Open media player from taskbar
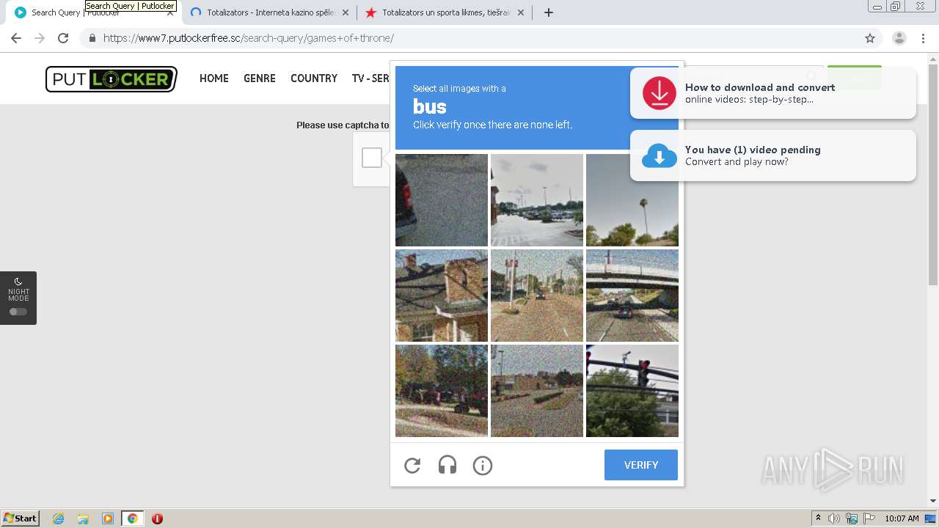Viewport: 939px width, 528px height. point(108,518)
